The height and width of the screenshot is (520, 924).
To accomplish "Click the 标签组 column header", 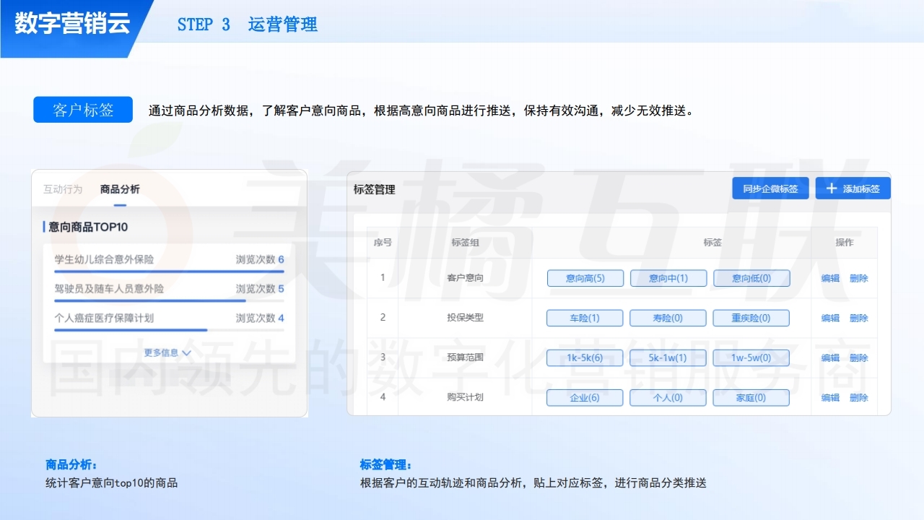I will point(465,243).
